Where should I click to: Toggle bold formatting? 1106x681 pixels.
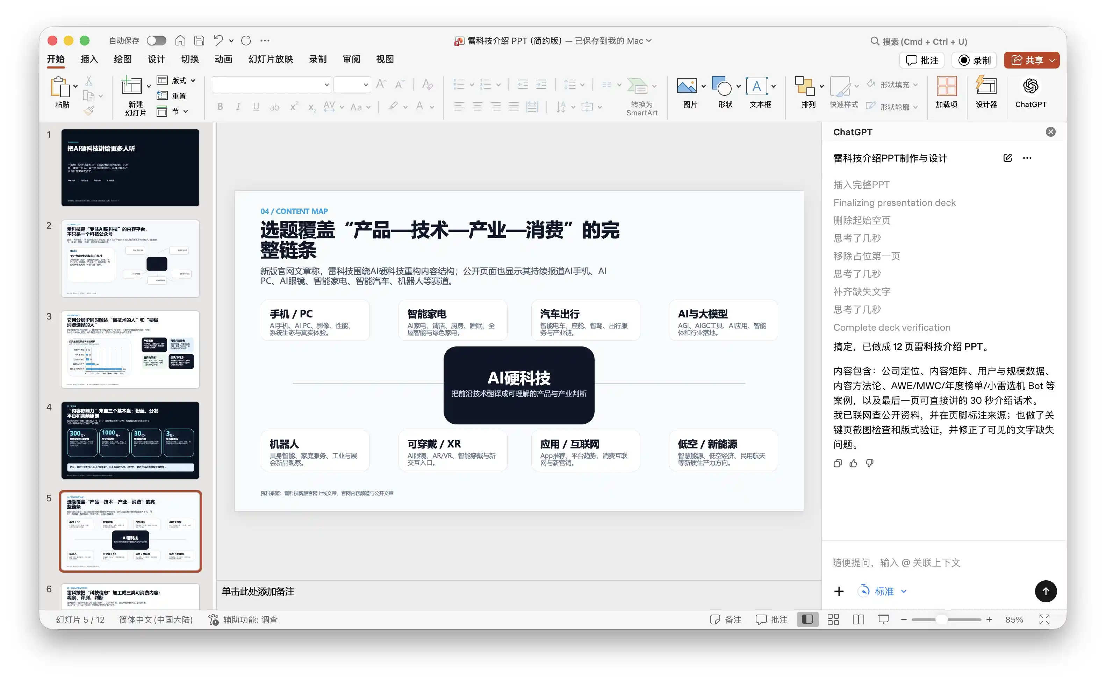pyautogui.click(x=220, y=107)
